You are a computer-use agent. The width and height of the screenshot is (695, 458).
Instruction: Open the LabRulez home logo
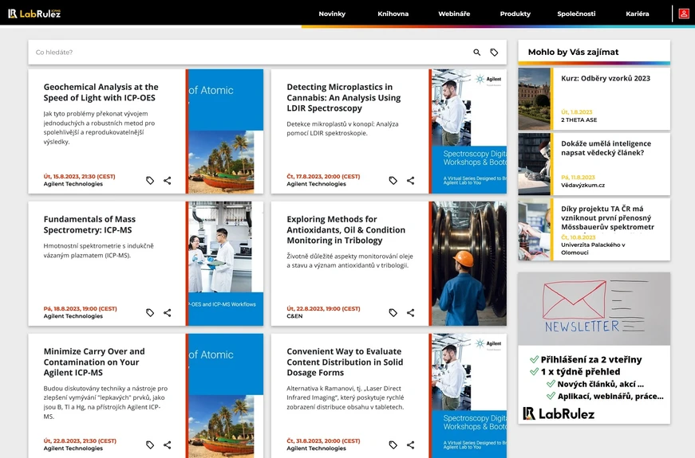click(34, 14)
